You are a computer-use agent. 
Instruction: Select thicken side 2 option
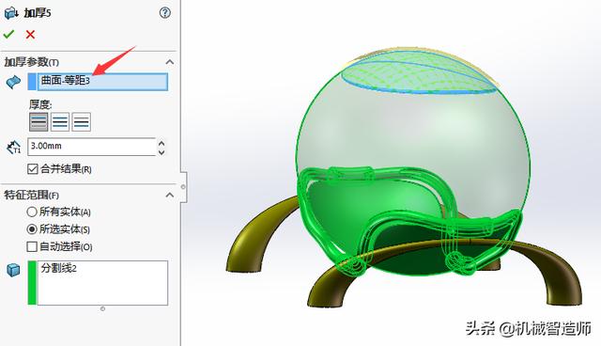(x=82, y=122)
